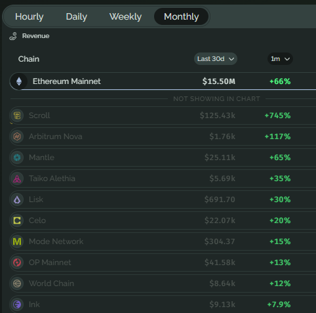316x313 pixels.
Task: Click Mantle revenue $25.11k
Action: pos(220,157)
